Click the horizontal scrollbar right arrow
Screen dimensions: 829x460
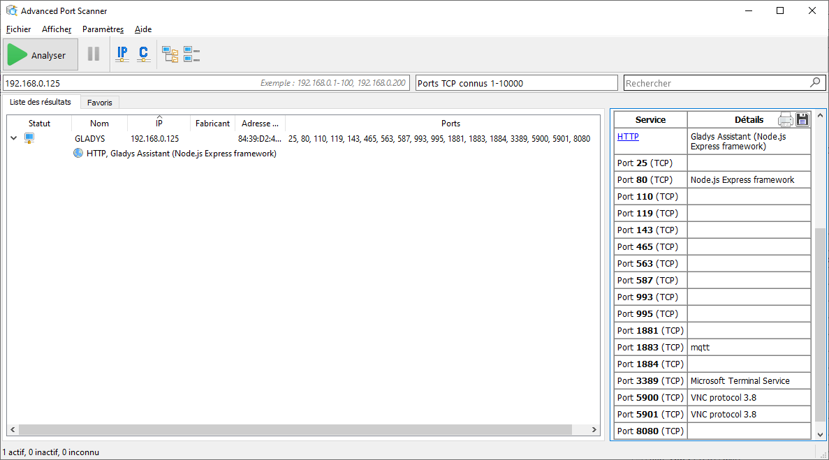[x=594, y=430]
